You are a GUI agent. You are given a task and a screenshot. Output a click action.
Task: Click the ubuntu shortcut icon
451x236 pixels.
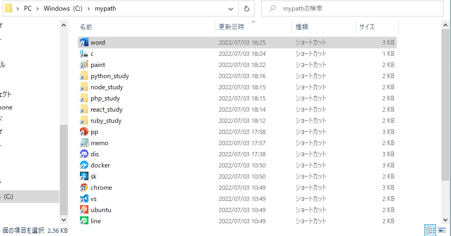coord(84,210)
